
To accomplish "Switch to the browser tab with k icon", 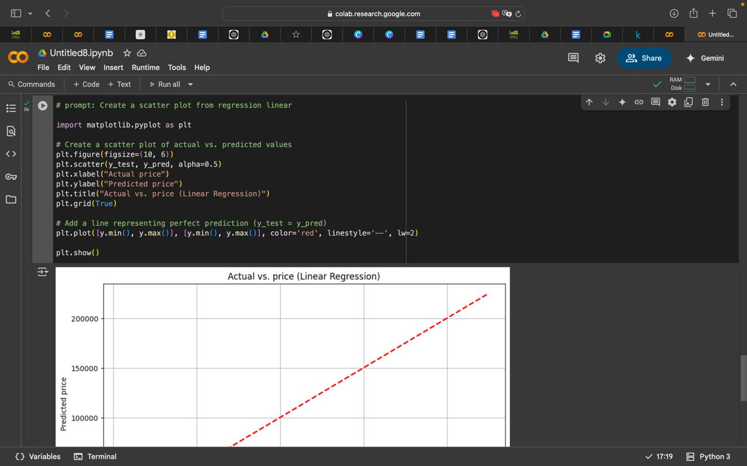I will [638, 35].
